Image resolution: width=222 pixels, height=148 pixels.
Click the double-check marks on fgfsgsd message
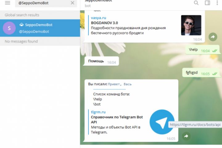point(215,74)
